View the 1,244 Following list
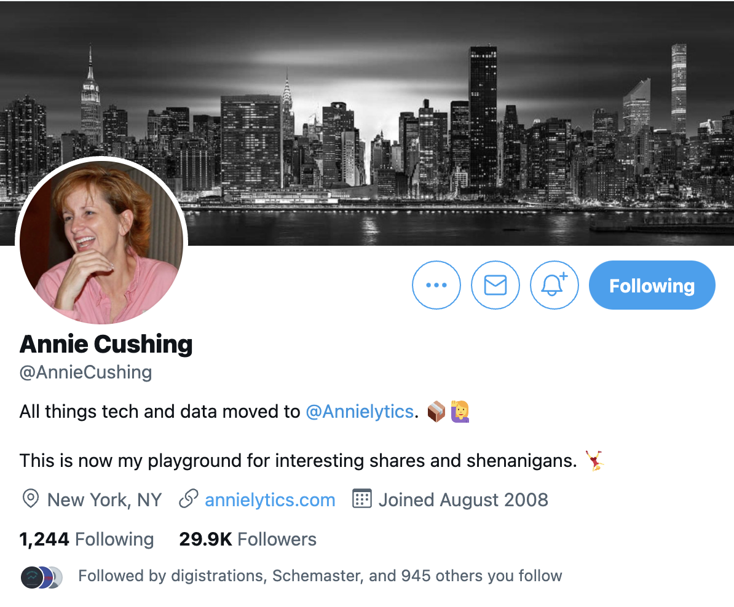 tap(87, 539)
